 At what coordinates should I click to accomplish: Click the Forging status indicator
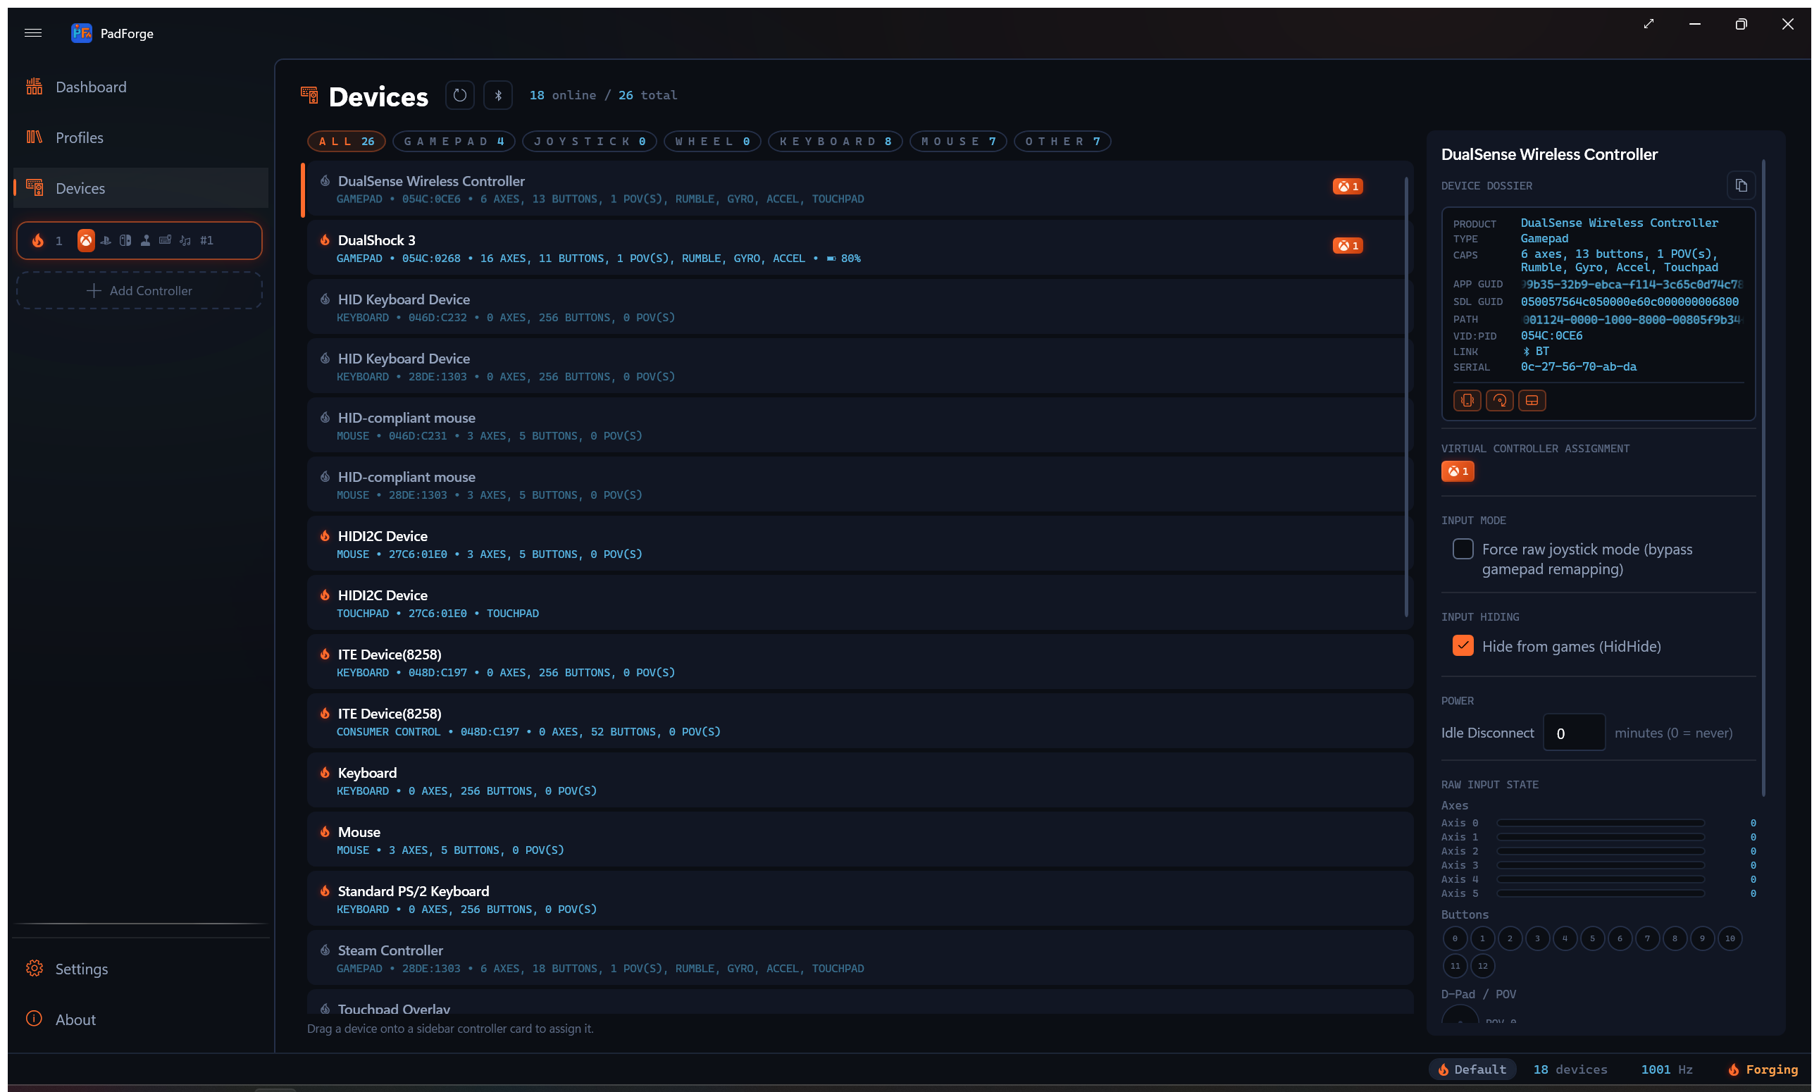pyautogui.click(x=1763, y=1069)
